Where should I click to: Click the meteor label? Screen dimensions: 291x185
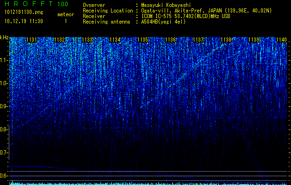coord(66,14)
